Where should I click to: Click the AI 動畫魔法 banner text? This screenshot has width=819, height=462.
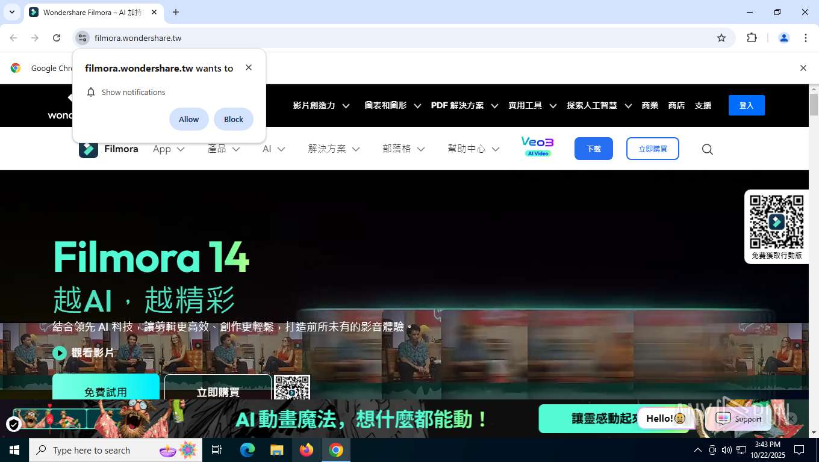tap(361, 419)
